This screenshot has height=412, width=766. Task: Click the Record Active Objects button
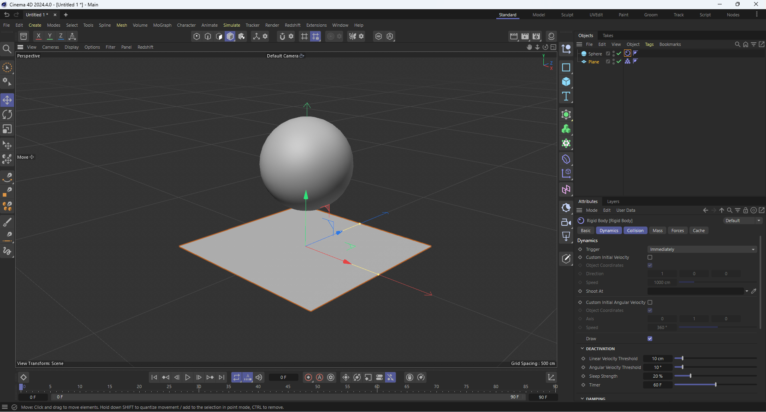tap(308, 377)
